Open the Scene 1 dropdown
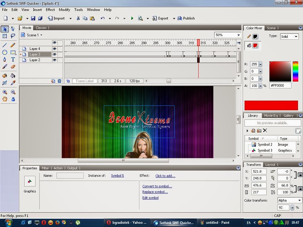This screenshot has width=303, height=227. click(x=41, y=35)
